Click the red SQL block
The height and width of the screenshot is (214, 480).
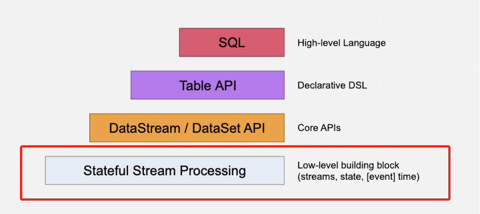tap(232, 43)
